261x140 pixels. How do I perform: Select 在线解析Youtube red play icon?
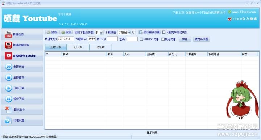[x=8, y=56]
